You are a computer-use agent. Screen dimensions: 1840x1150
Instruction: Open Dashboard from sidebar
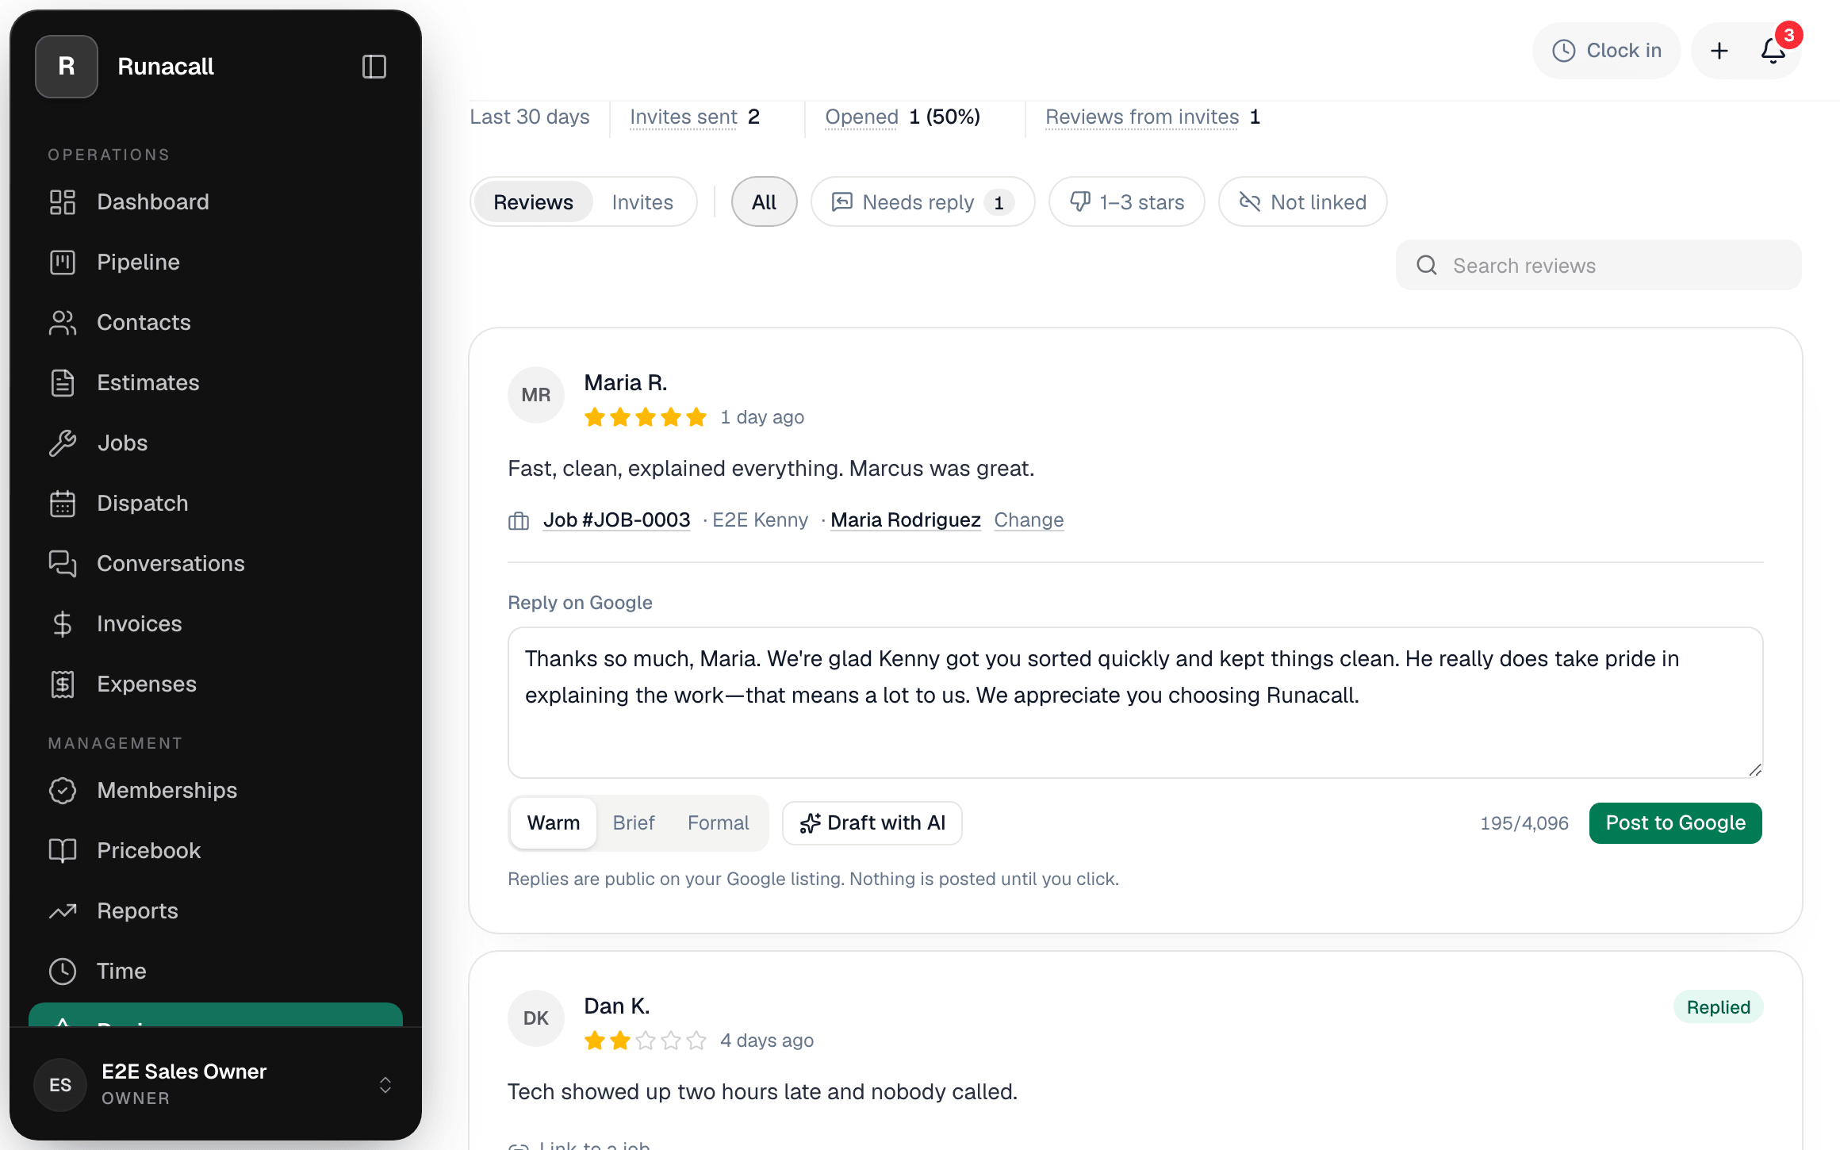[x=215, y=201]
